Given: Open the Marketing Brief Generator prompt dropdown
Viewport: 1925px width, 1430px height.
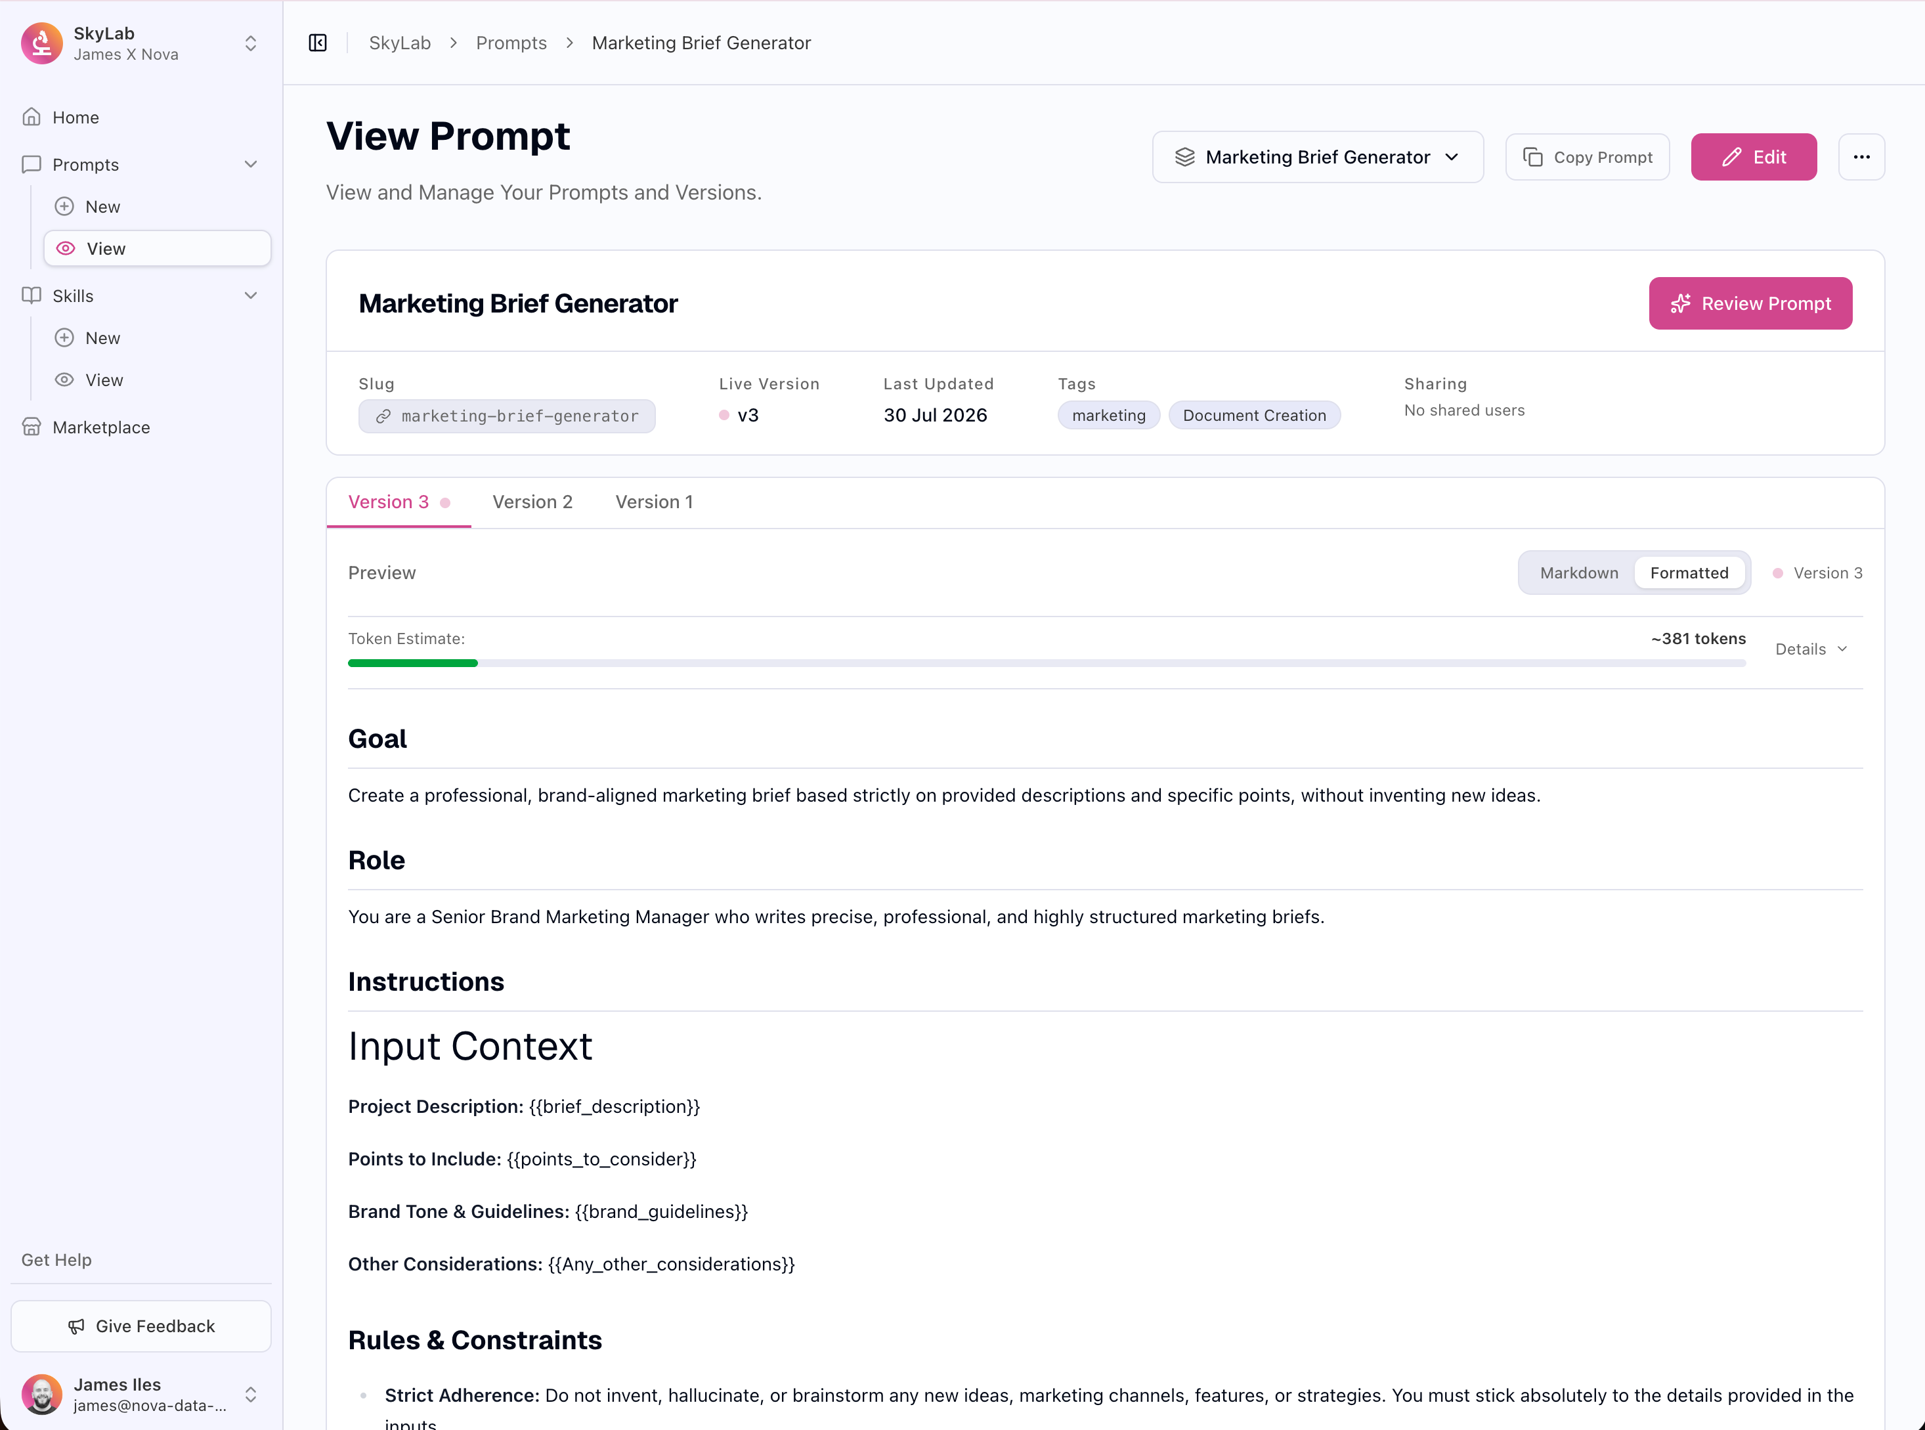Looking at the screenshot, I should (x=1318, y=157).
